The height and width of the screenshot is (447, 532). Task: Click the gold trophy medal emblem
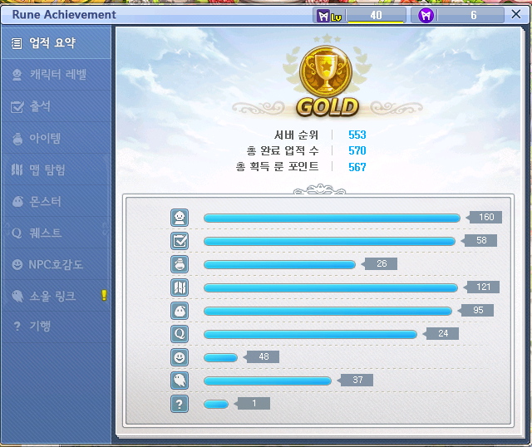pos(326,71)
